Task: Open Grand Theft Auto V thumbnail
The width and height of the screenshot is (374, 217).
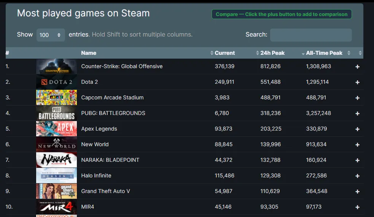Action: [57, 191]
